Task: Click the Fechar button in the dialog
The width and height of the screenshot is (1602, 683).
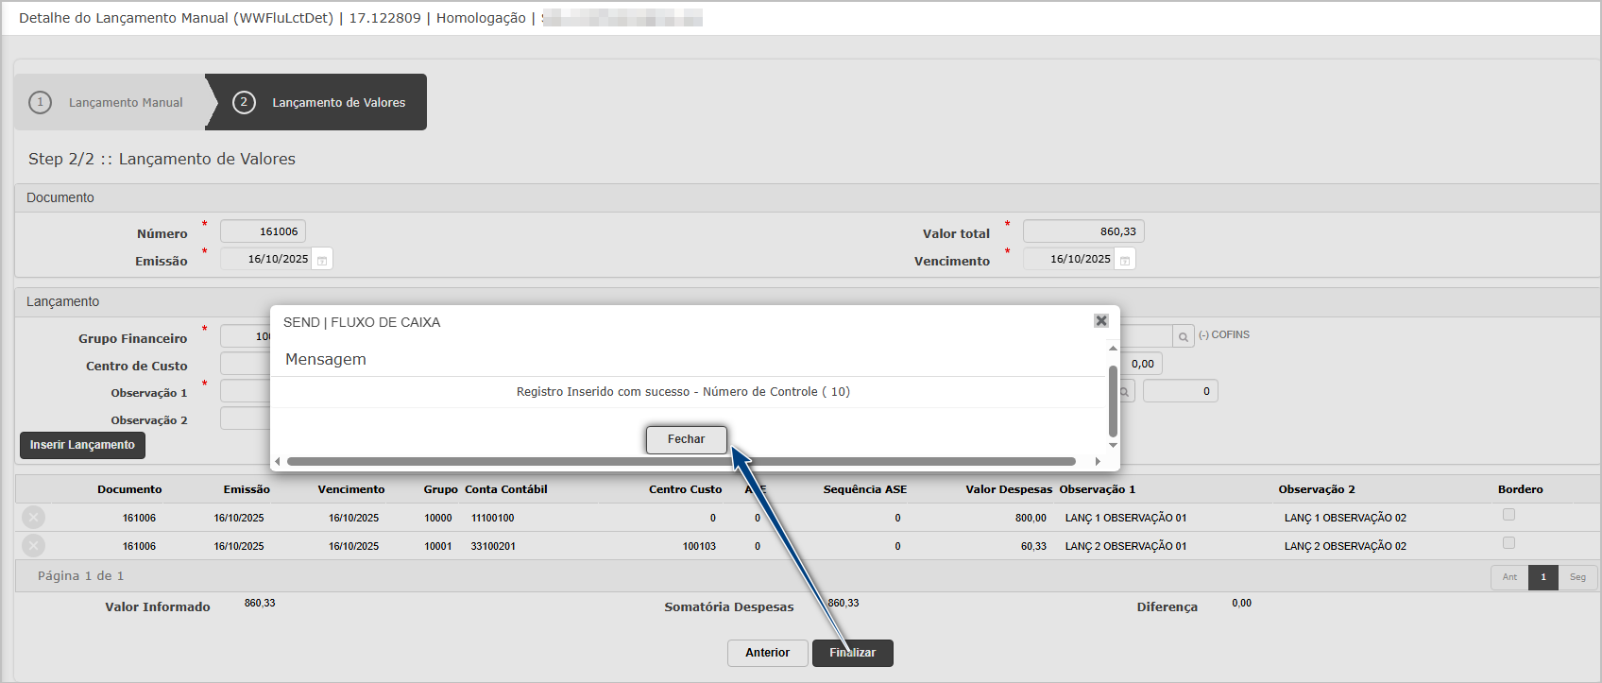Action: (x=686, y=439)
